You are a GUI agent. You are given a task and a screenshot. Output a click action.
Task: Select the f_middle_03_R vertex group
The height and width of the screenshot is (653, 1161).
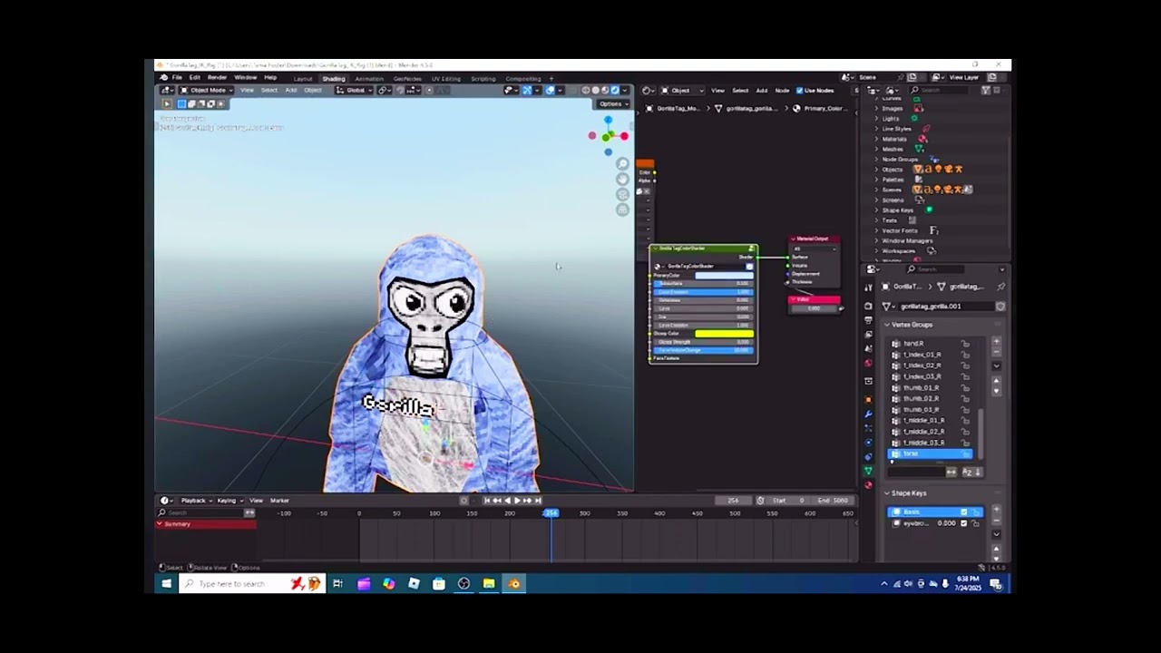922,443
